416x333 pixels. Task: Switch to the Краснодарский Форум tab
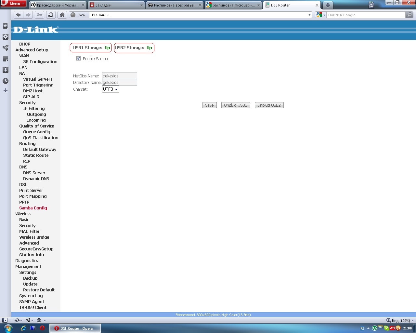58,5
